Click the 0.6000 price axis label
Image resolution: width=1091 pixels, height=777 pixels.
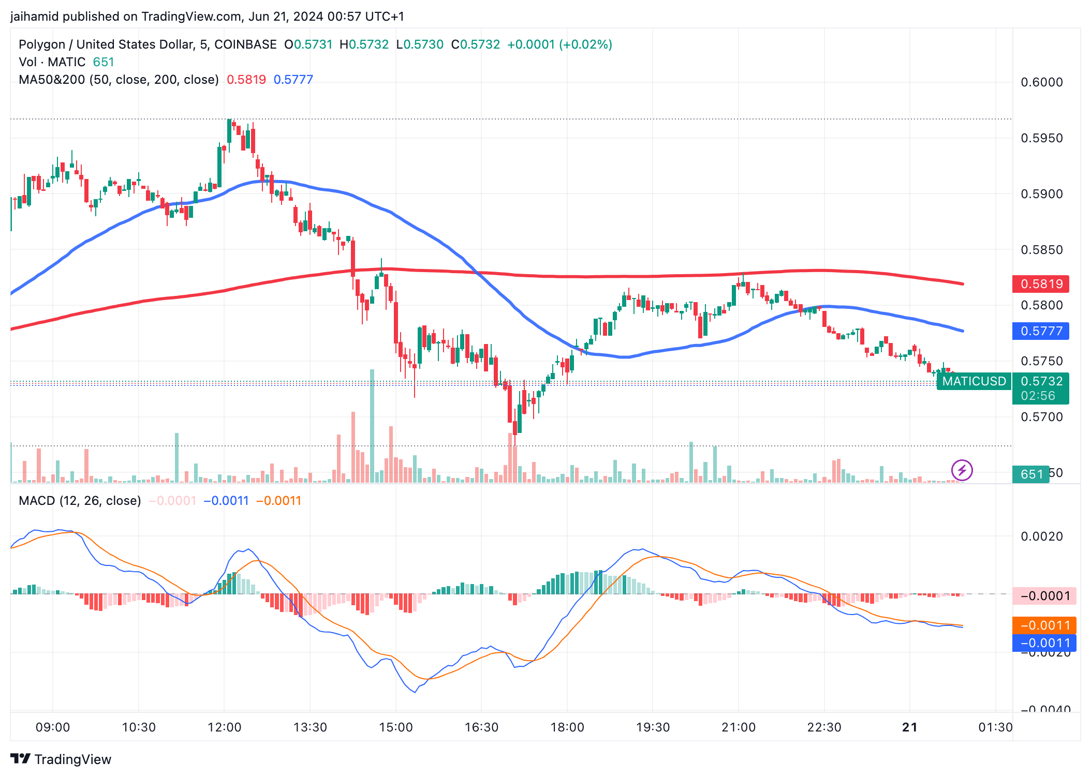tap(1041, 82)
